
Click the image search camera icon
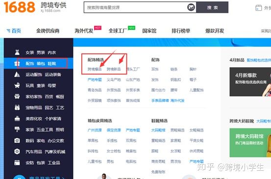point(191,7)
